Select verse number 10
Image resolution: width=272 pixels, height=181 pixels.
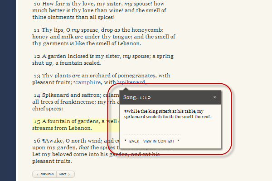pos(36,4)
